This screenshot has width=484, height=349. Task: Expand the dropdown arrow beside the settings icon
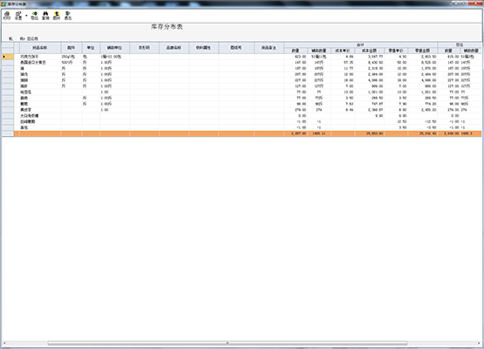click(x=26, y=16)
